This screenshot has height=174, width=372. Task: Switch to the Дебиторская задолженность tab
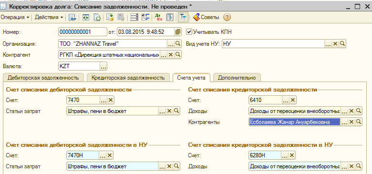(x=43, y=78)
